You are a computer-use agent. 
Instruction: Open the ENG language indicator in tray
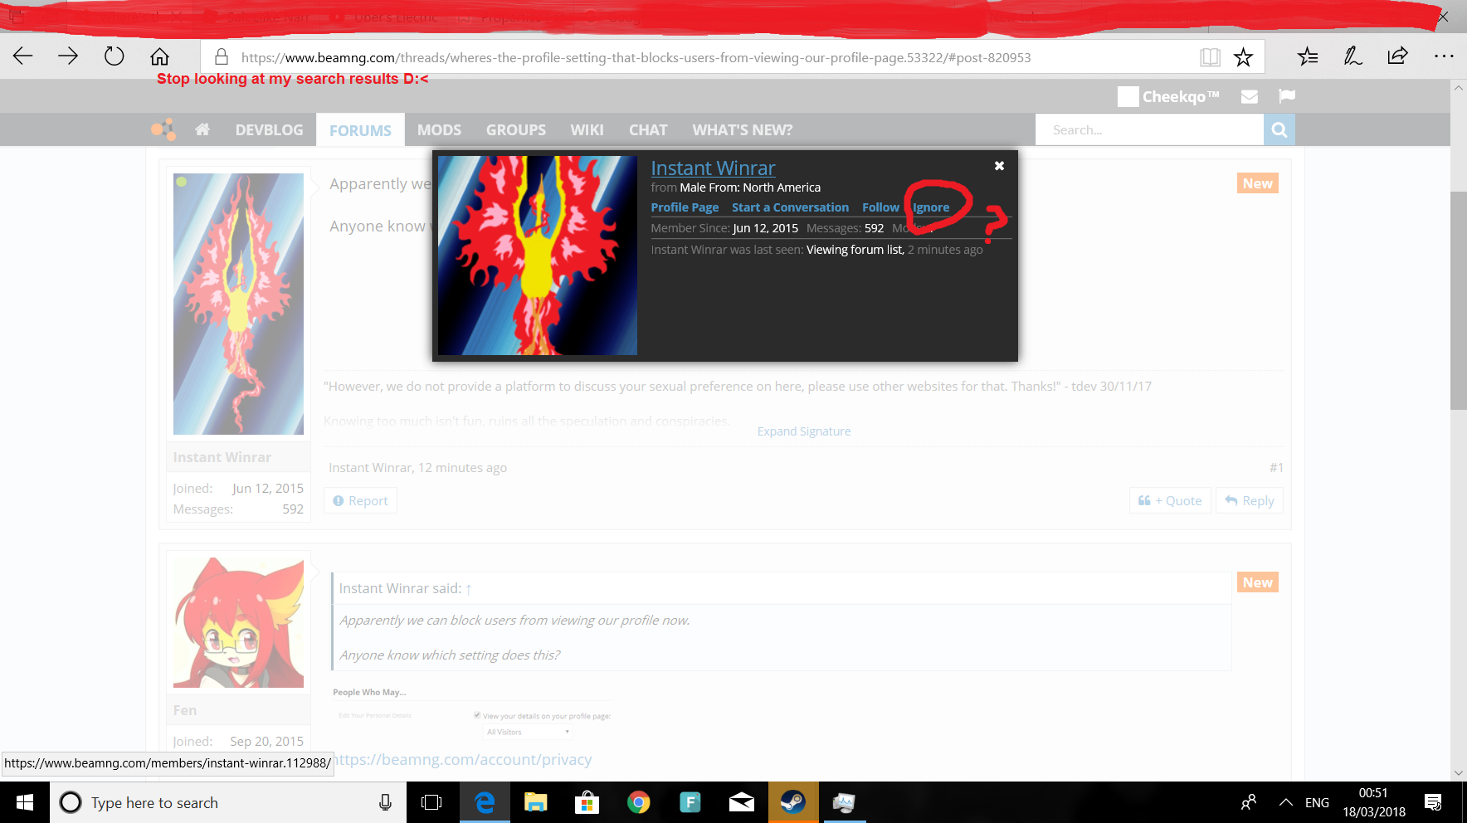click(1317, 802)
